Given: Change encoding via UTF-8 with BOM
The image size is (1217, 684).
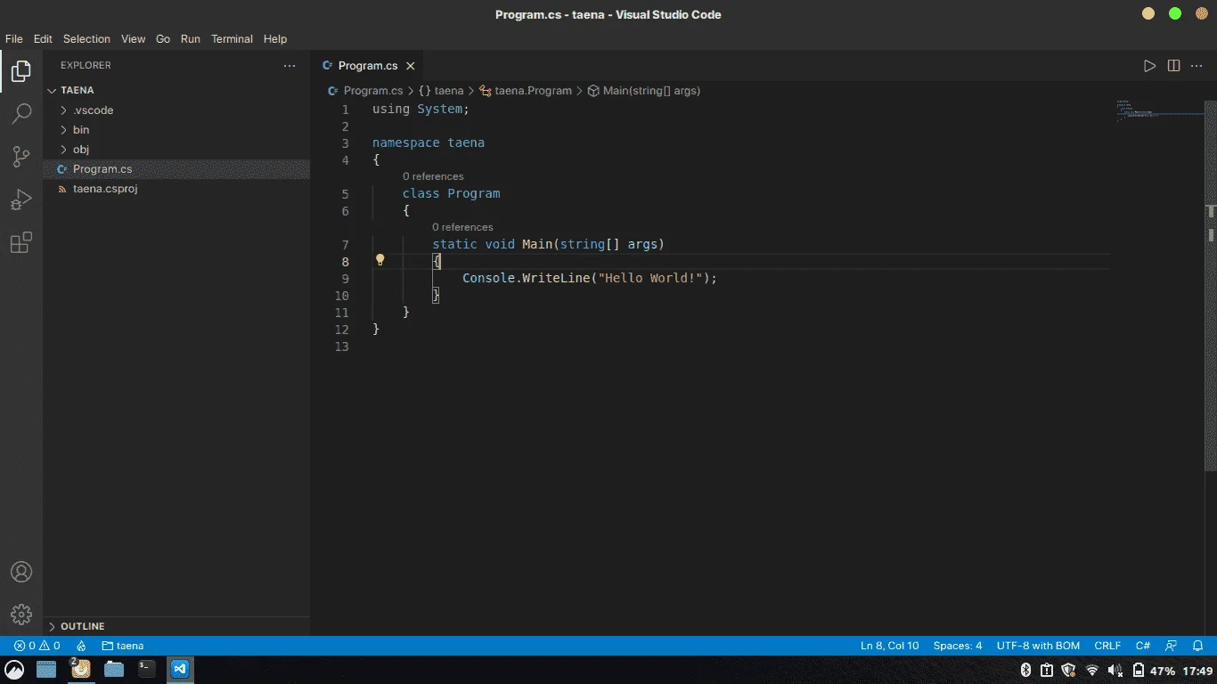Looking at the screenshot, I should (1038, 646).
